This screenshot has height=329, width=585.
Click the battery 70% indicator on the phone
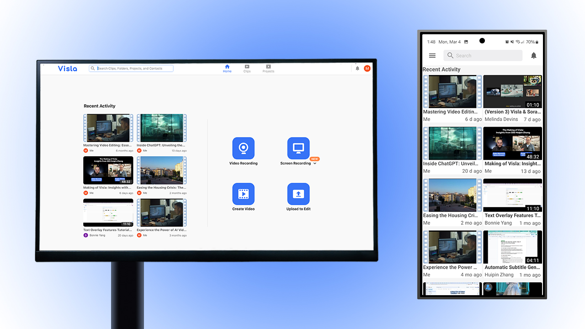533,42
